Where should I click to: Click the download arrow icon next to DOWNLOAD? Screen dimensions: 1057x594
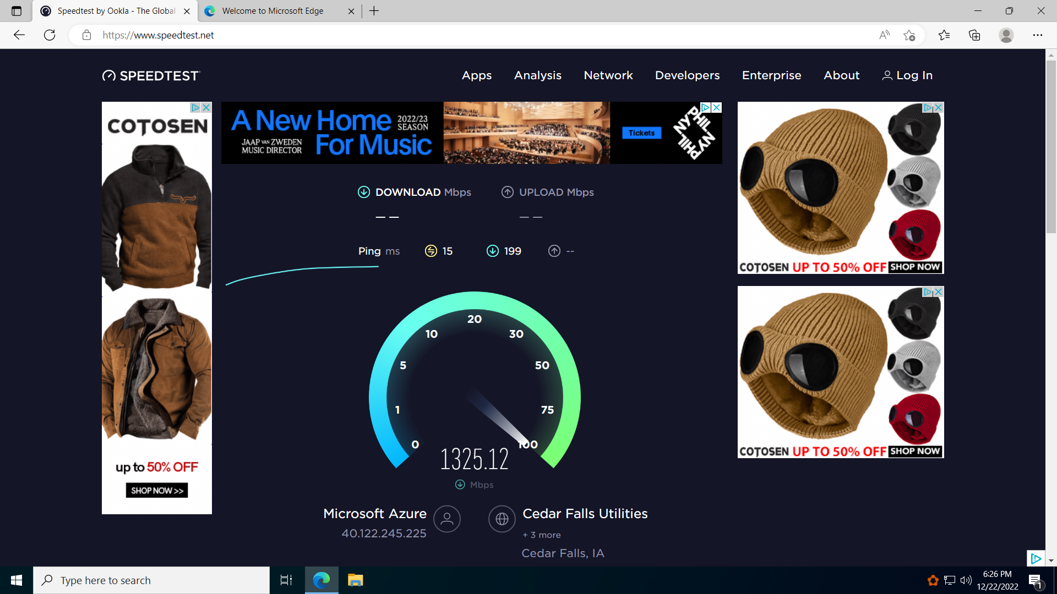364,192
